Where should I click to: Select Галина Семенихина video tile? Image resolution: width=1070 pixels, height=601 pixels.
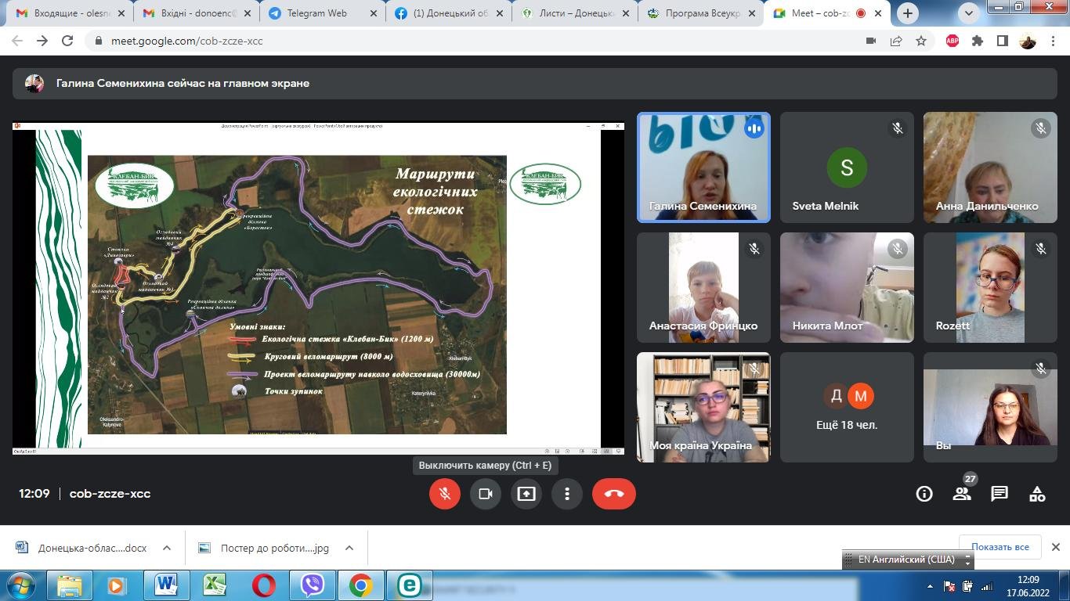pos(703,167)
